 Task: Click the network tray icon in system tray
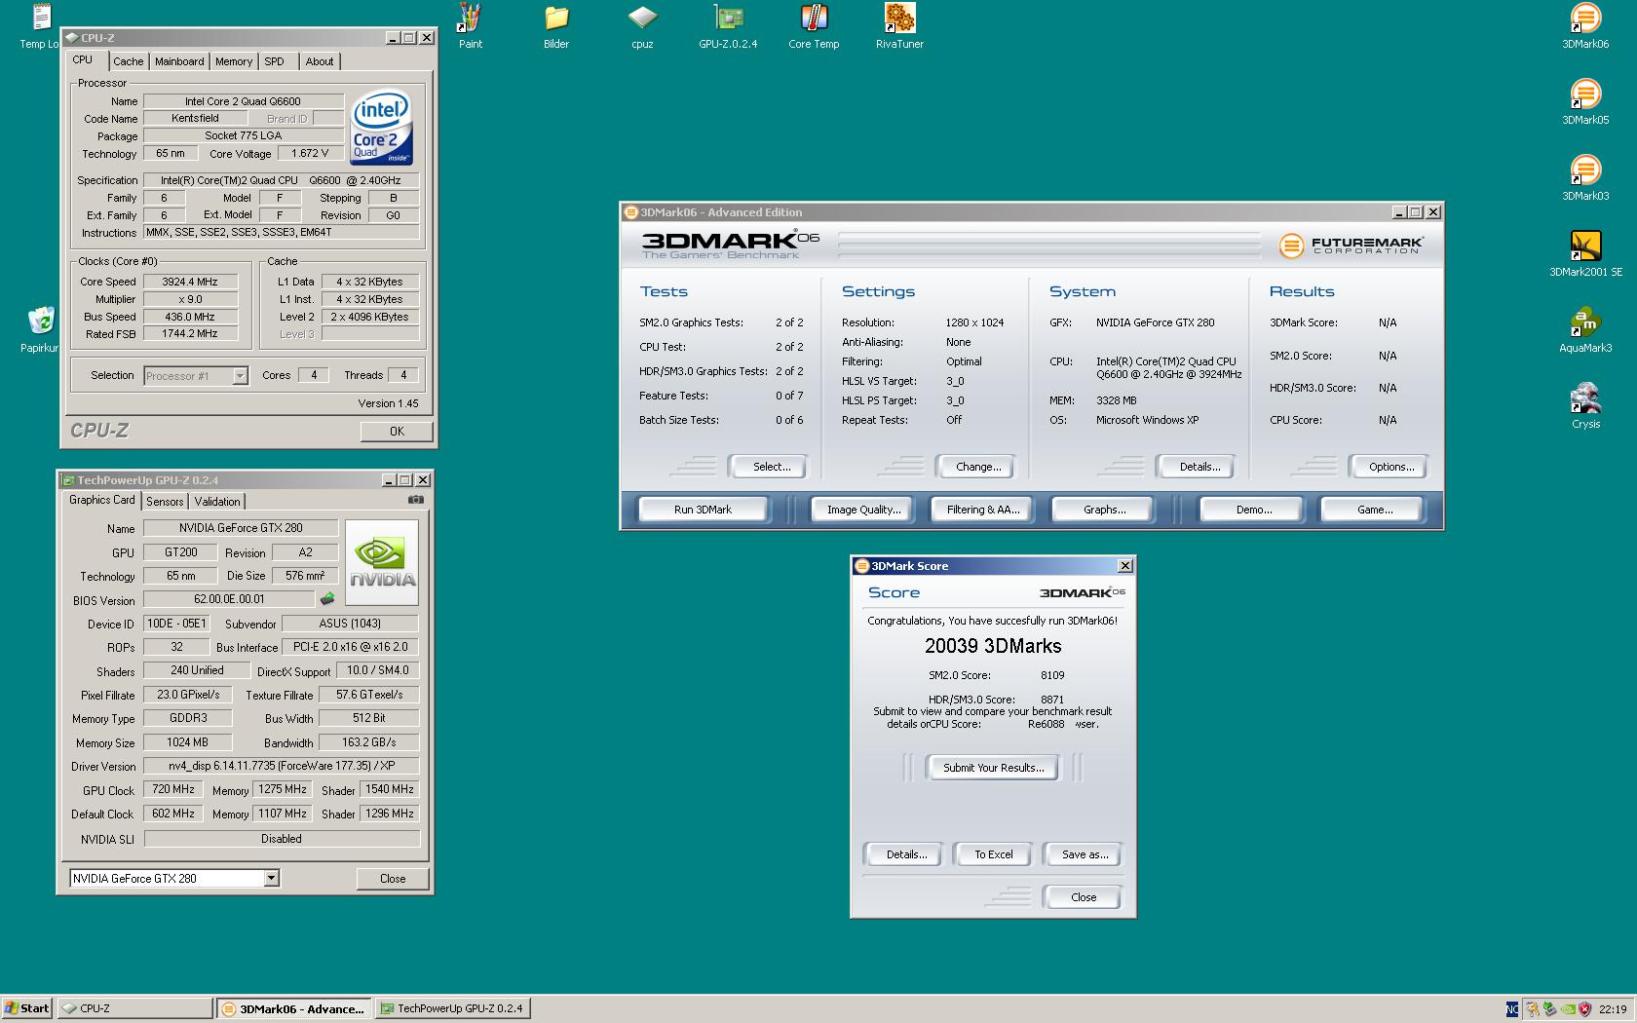[1548, 1008]
